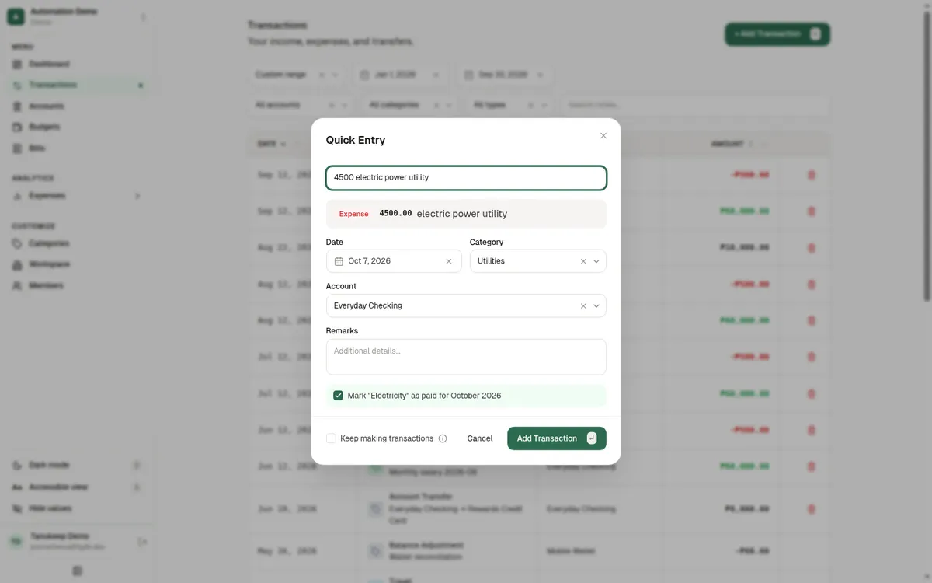This screenshot has width=932, height=583.
Task: Open the Category dropdown chevron
Action: 596,261
